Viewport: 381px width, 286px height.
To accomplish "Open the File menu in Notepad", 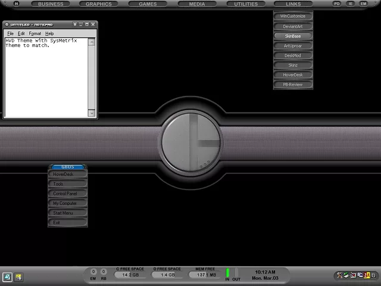I will 10,34.
